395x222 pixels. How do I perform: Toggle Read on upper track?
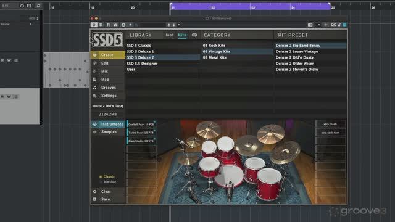pyautogui.click(x=2, y=60)
